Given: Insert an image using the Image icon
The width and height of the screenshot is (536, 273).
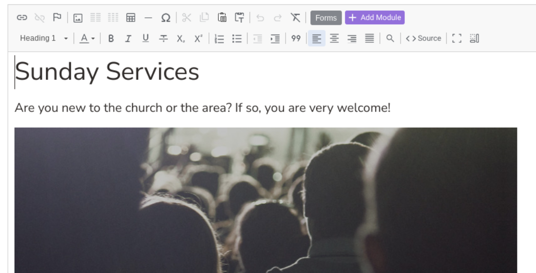Looking at the screenshot, I should 78,18.
